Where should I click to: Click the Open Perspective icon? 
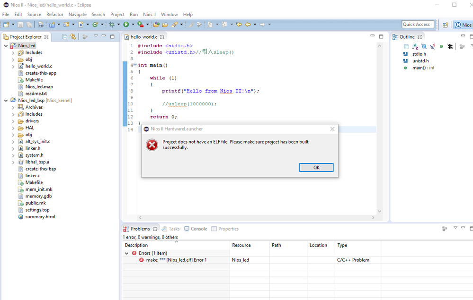445,25
